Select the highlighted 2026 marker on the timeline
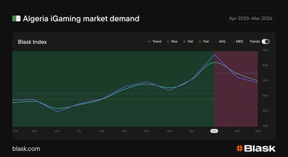This screenshot has width=288, height=157. (x=214, y=131)
